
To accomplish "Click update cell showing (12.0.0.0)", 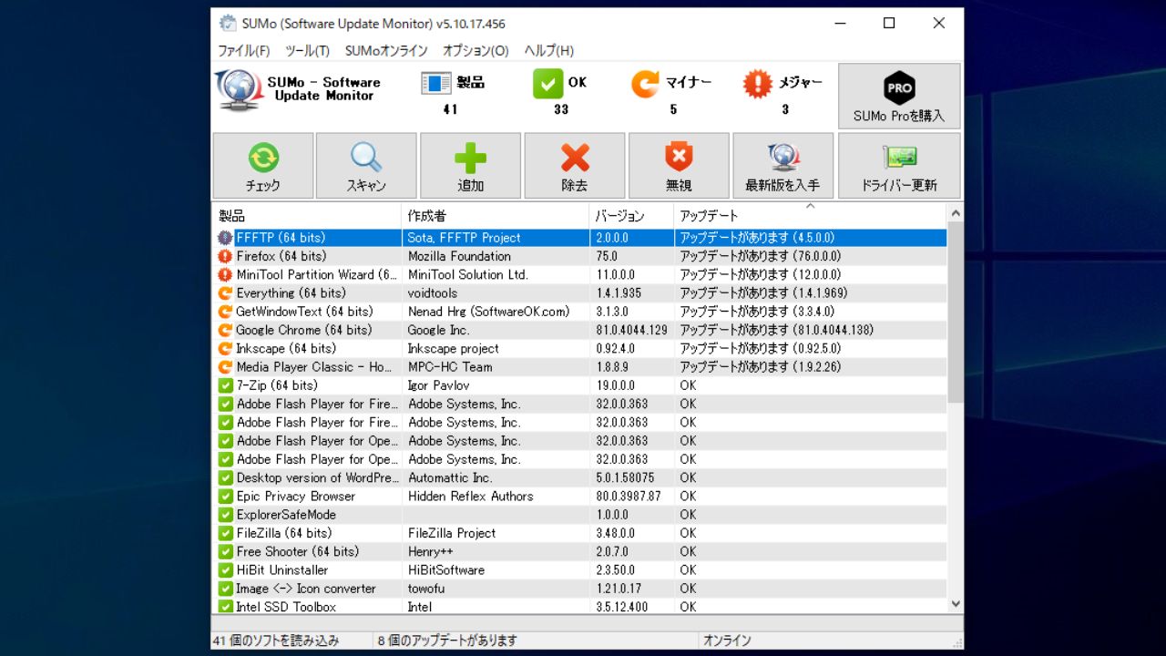I will click(761, 274).
